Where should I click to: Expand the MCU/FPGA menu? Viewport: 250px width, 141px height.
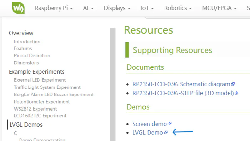(219, 8)
